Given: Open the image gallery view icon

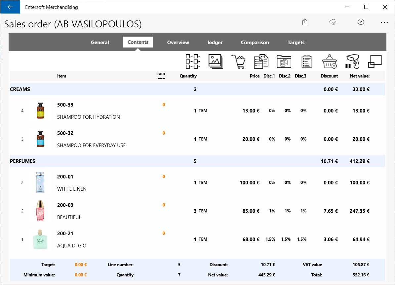Looking at the screenshot, I should [x=216, y=61].
